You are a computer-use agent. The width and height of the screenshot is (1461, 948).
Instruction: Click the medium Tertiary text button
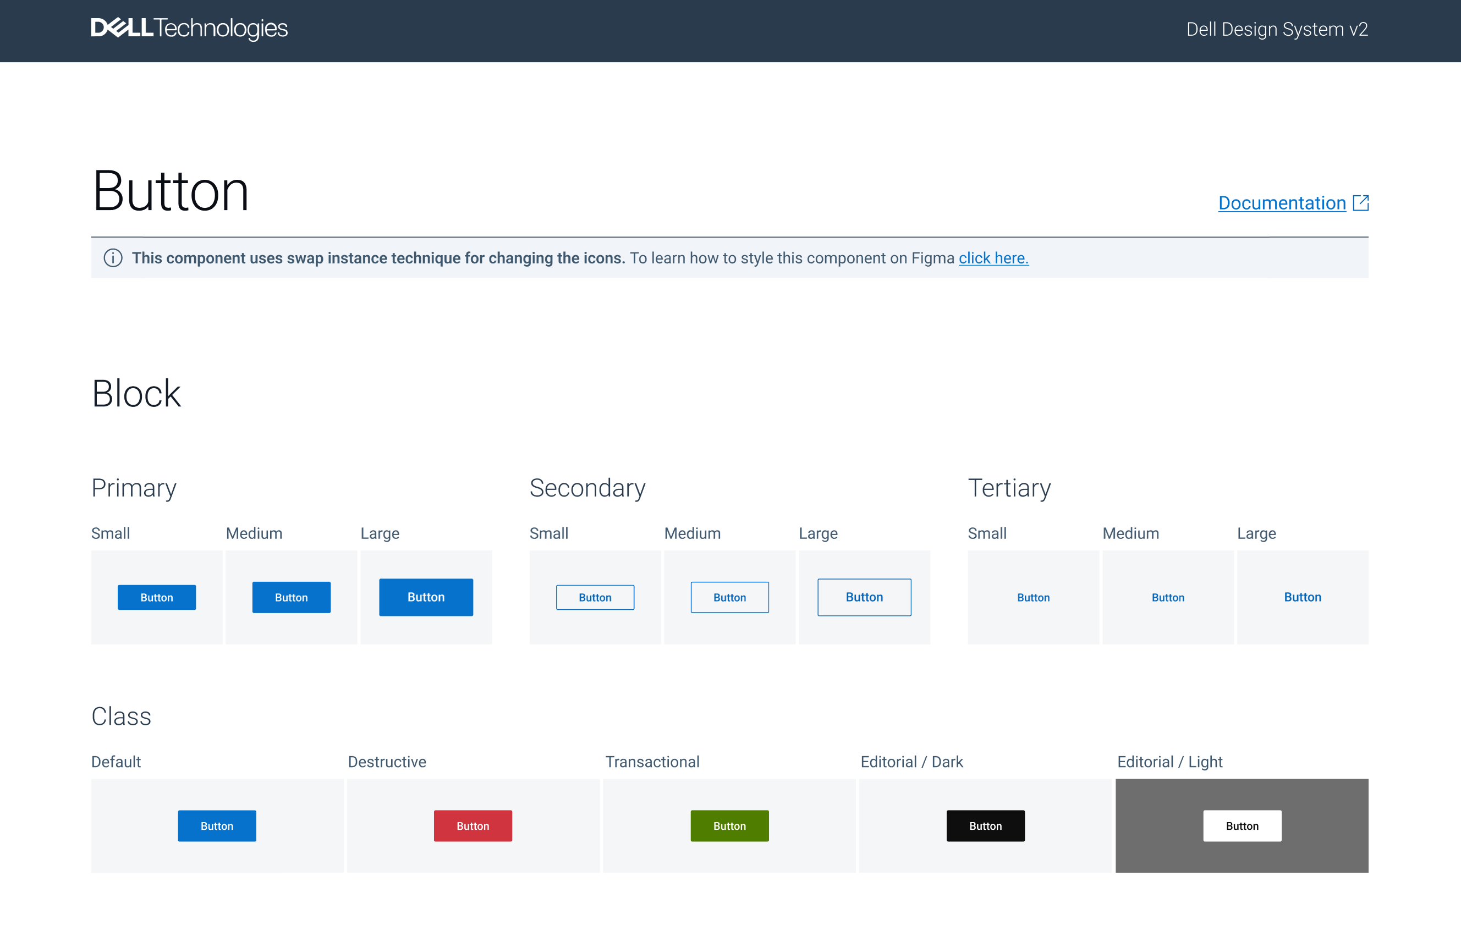pyautogui.click(x=1168, y=597)
